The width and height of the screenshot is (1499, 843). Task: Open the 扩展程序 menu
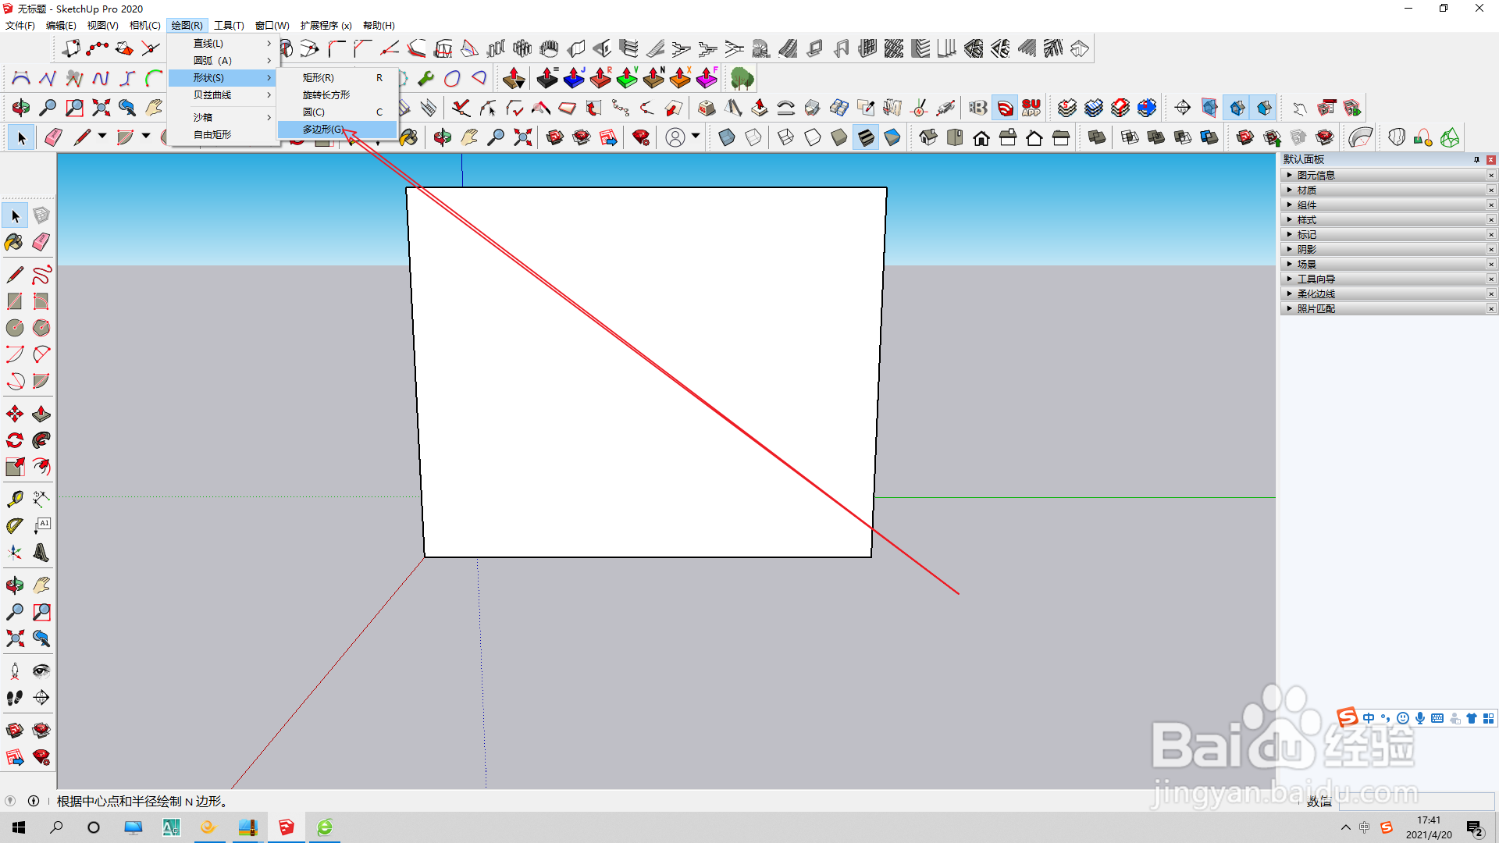tap(326, 26)
